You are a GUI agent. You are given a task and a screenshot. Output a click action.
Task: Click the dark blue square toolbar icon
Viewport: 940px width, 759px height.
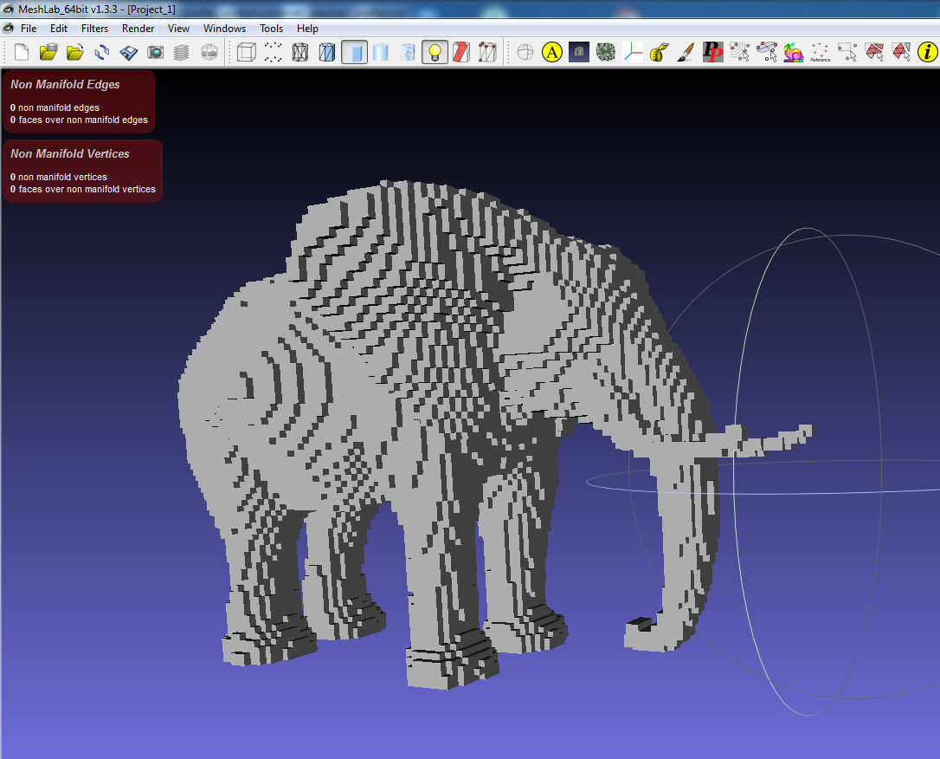point(579,52)
